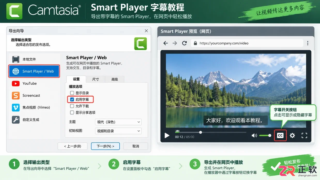Screen dimensions: 320x180
Task: Open player settings gear icon
Action: [292, 135]
